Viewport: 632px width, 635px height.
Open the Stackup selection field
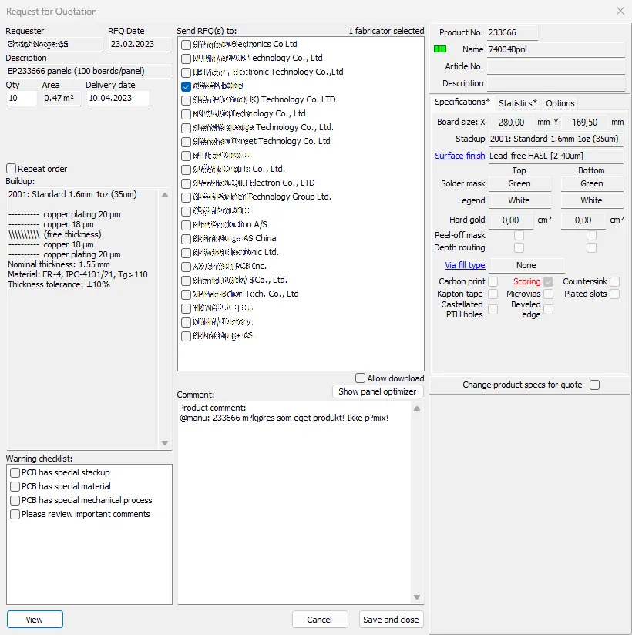556,139
